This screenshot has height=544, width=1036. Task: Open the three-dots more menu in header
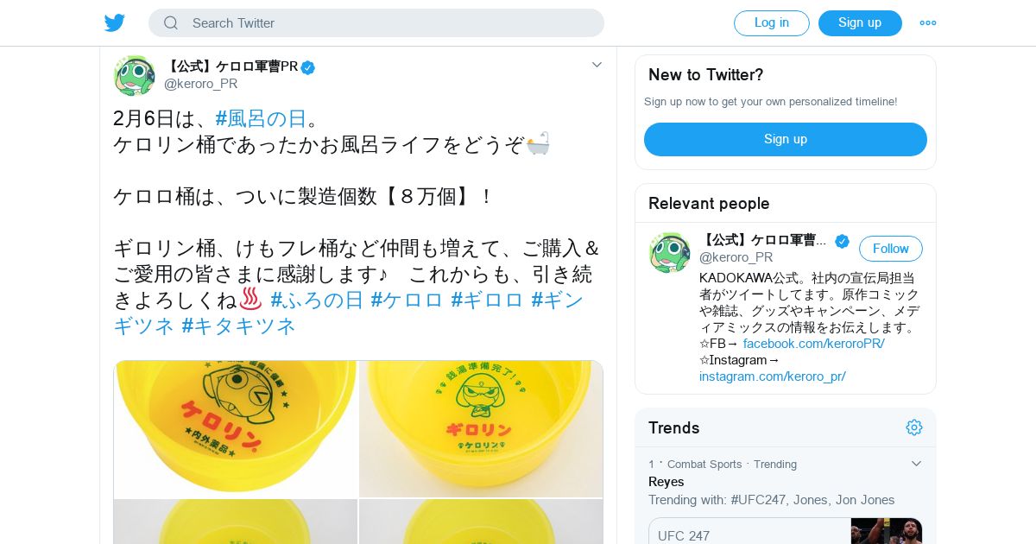pos(928,23)
